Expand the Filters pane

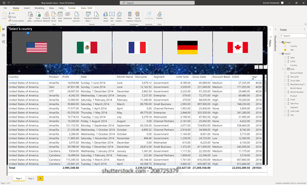click(x=270, y=29)
